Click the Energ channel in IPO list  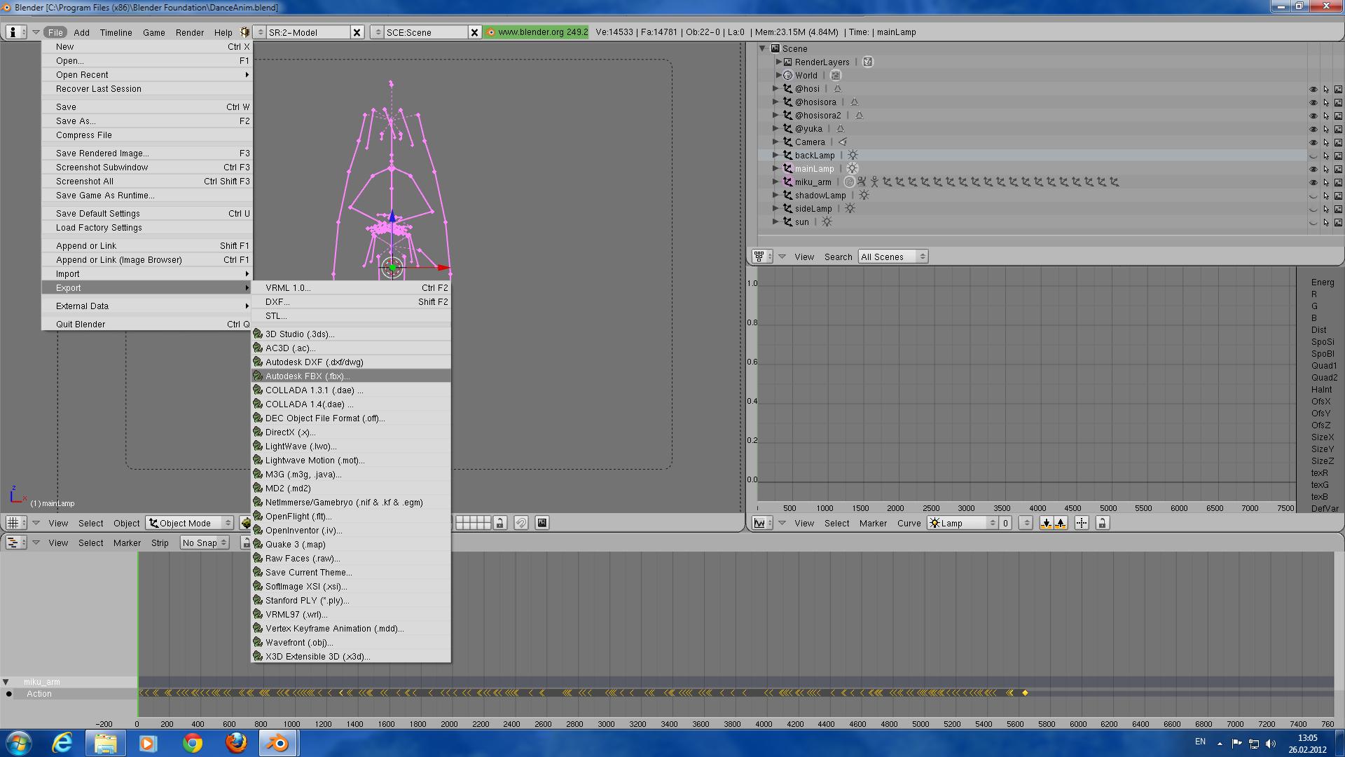point(1323,282)
